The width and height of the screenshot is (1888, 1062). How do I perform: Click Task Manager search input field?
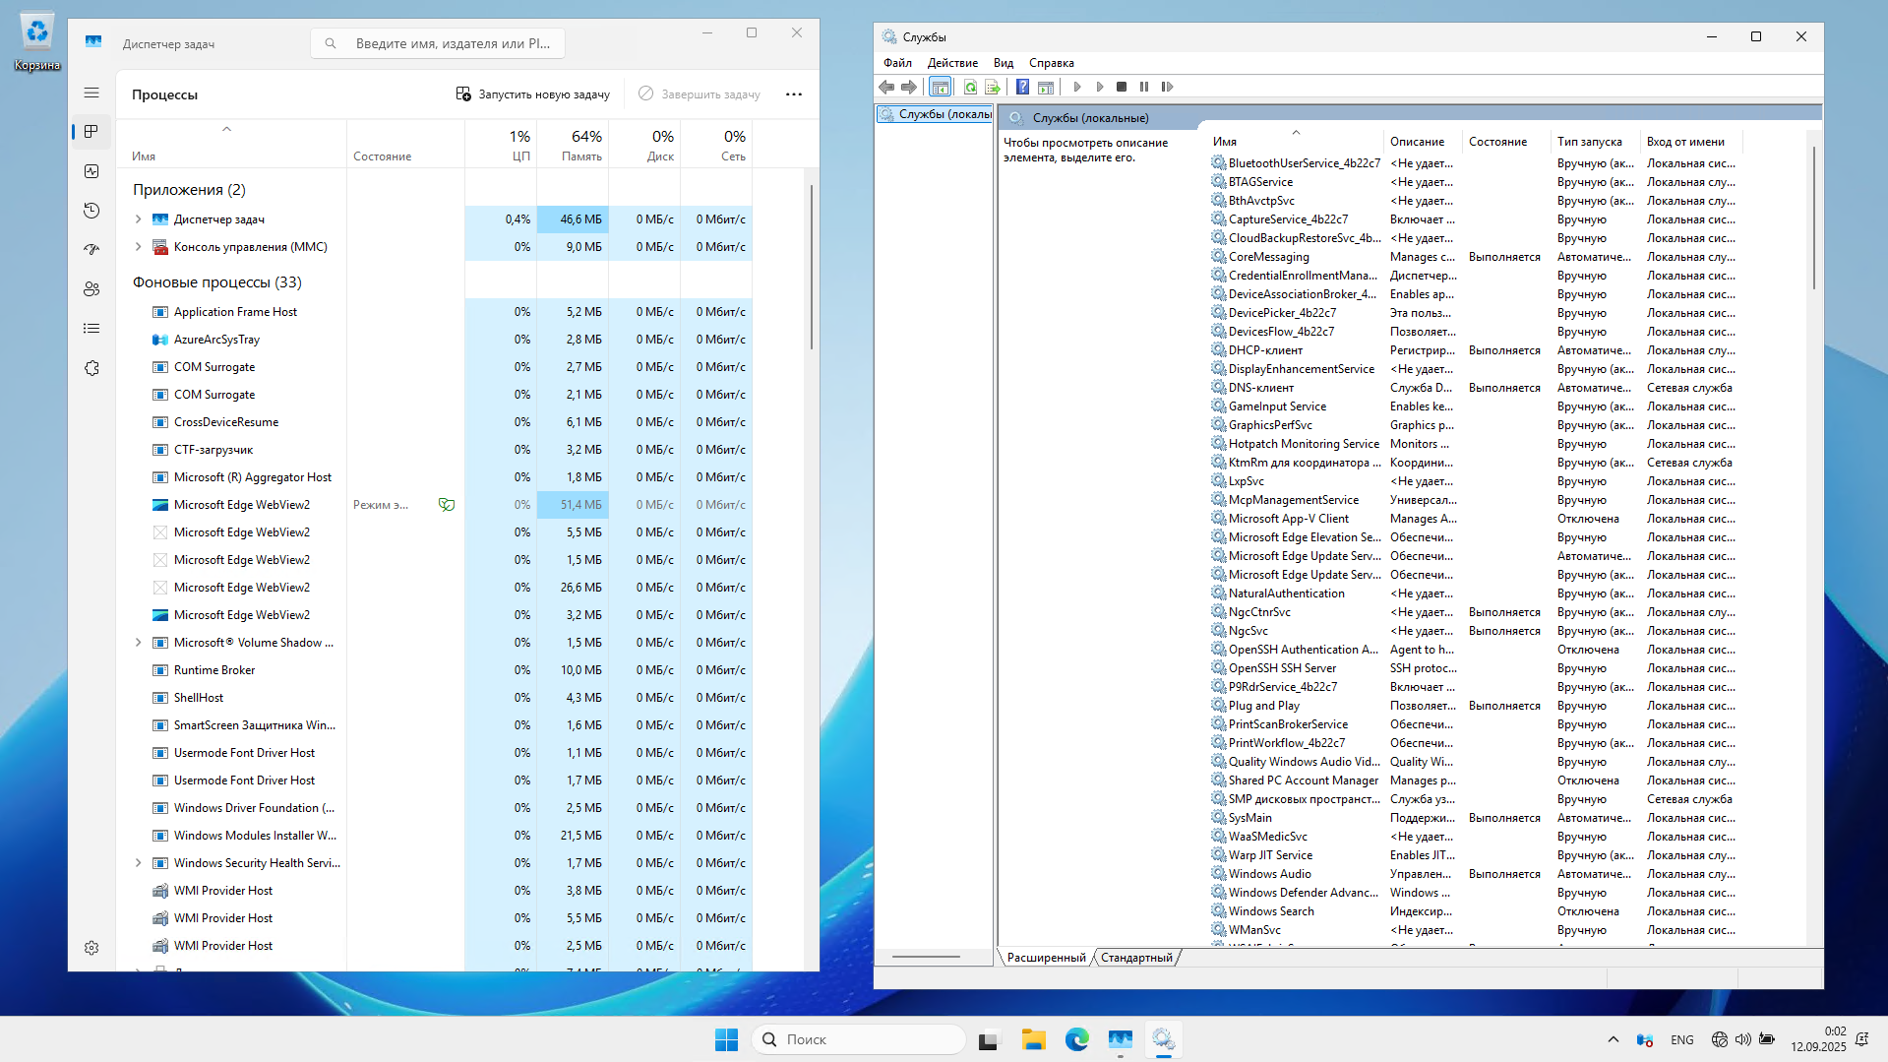click(438, 43)
